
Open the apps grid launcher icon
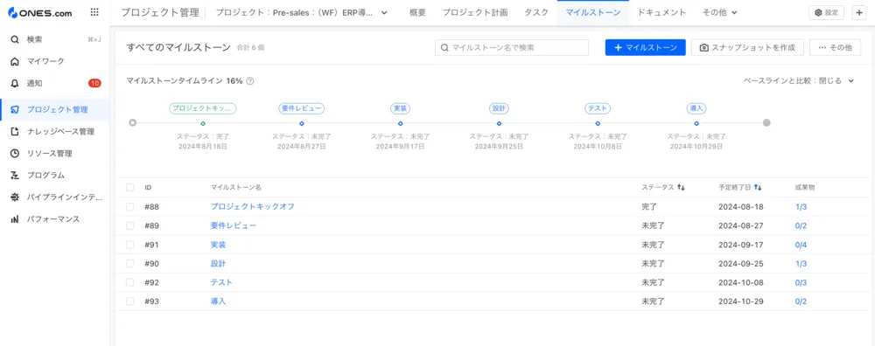(94, 12)
